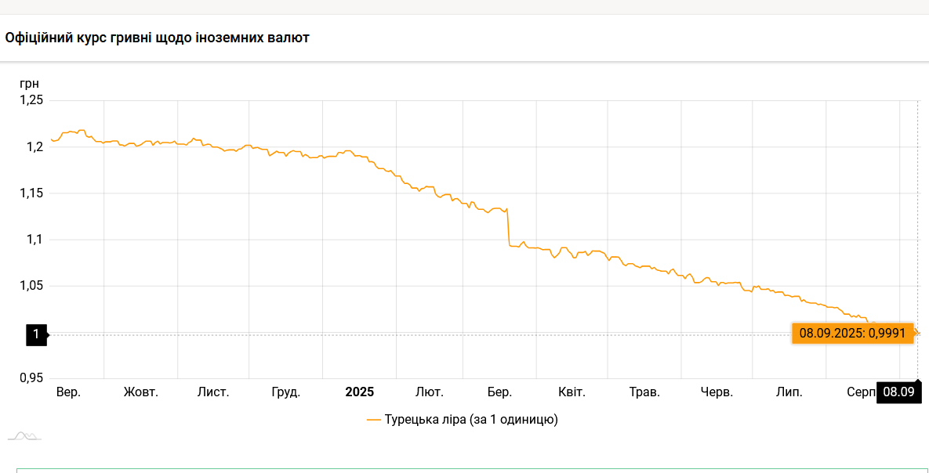The image size is (929, 473).
Task: Click the Лют. month axis label
Action: [x=430, y=392]
